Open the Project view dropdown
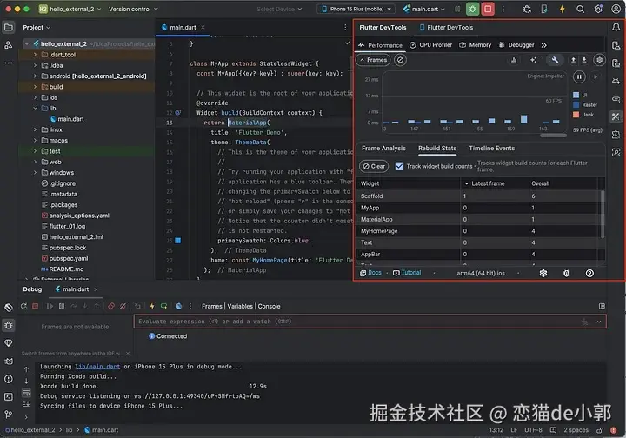Viewport: 626px width, 438px height. coord(37,27)
